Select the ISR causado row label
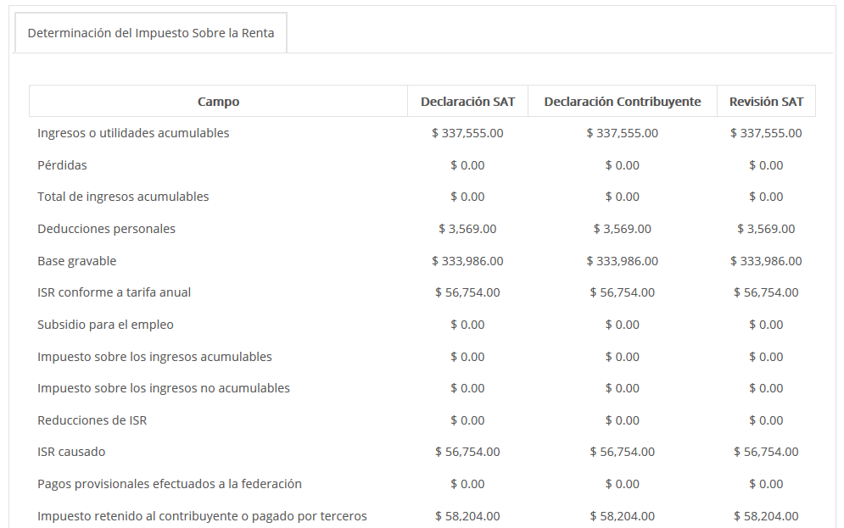Image resolution: width=844 pixels, height=528 pixels. tap(71, 452)
